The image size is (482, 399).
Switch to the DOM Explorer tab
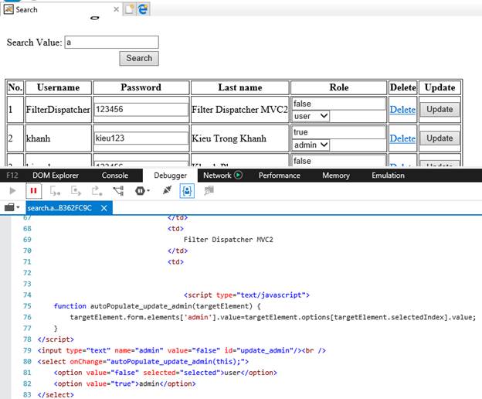point(56,176)
